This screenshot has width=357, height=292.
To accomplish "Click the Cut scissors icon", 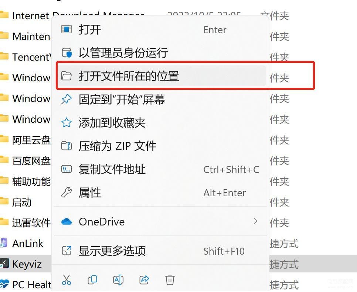I will coord(67,280).
